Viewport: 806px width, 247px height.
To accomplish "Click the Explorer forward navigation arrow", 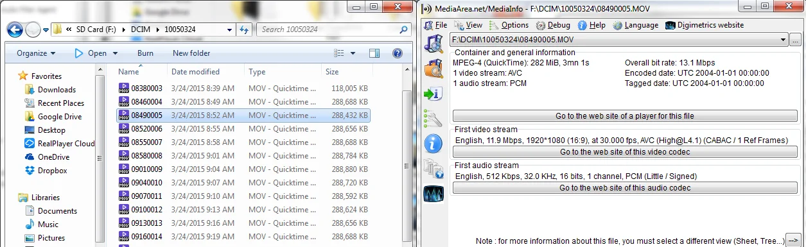I will pos(33,30).
